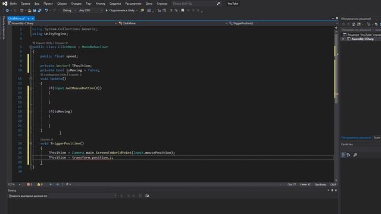Open the Файл menu
This screenshot has height=214, width=381.
13,4
